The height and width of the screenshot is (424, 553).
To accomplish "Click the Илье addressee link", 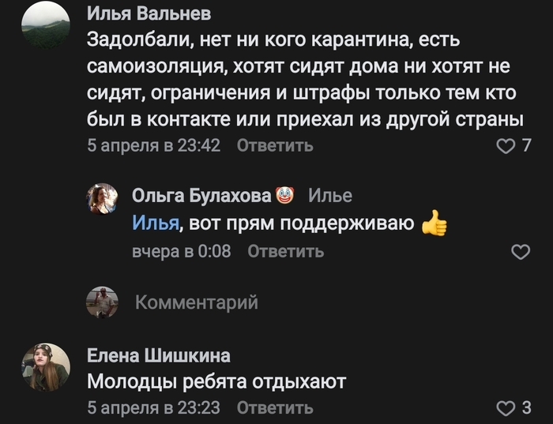I will pos(329,195).
